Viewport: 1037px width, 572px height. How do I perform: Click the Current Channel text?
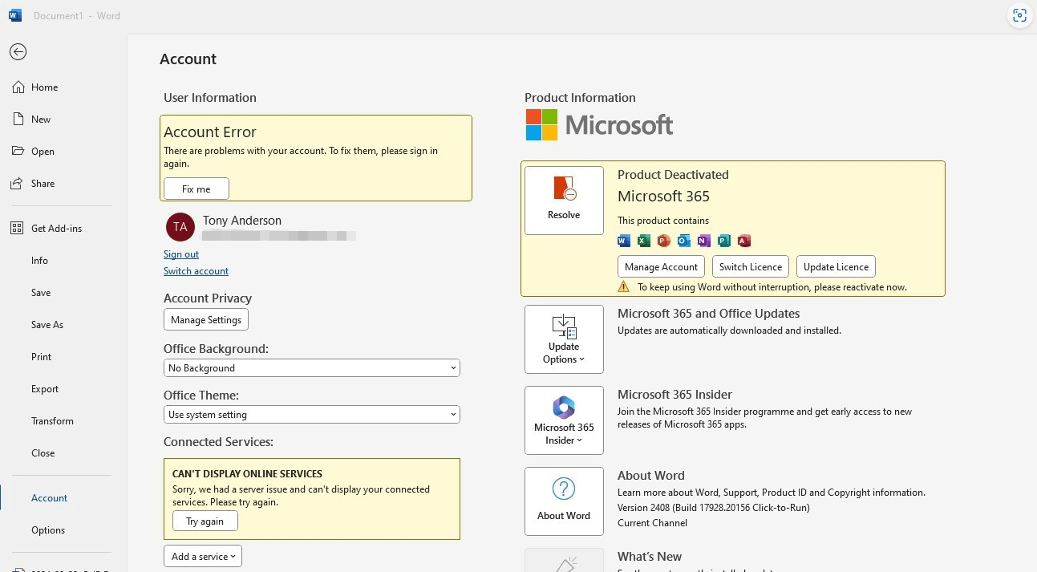point(652,523)
